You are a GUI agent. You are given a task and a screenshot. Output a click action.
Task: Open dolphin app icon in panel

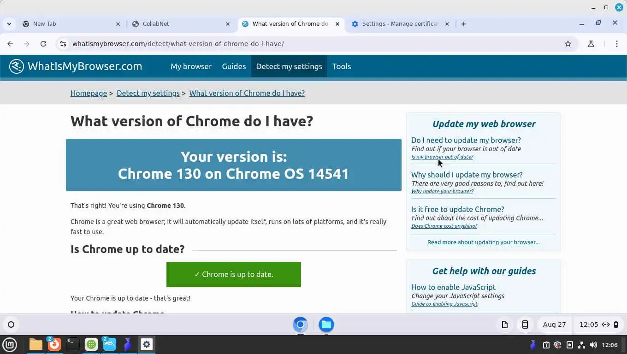tap(110, 344)
